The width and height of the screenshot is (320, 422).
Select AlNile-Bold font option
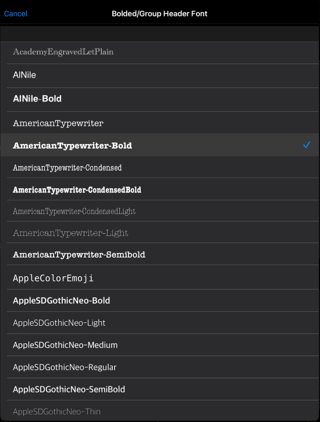(160, 99)
